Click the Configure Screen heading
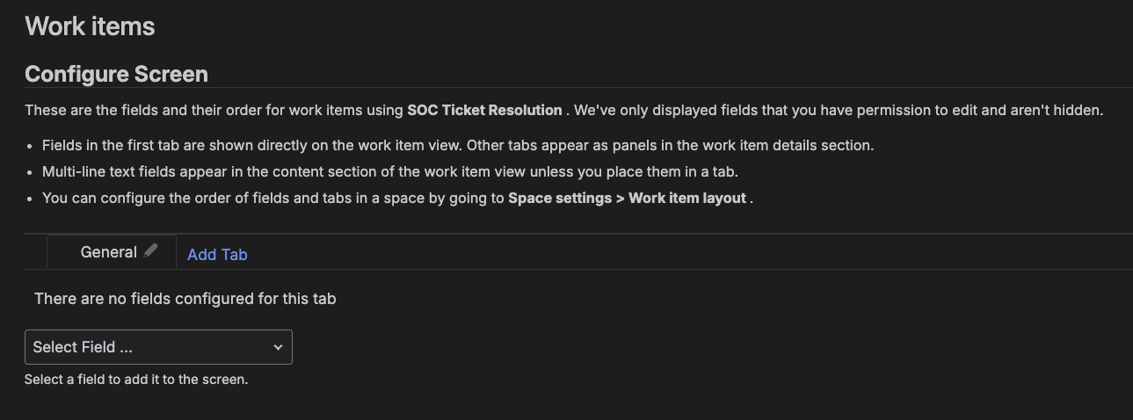Screen dimensions: 1133x420 pos(116,74)
